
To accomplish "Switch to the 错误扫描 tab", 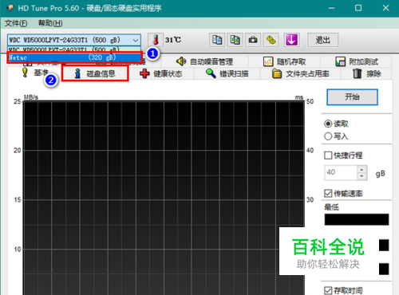I will click(x=227, y=73).
